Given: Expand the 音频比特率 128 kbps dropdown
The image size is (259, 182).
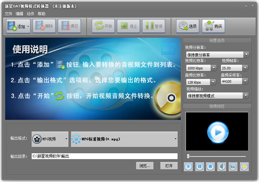Looking at the screenshot, I should pyautogui.click(x=213, y=82).
